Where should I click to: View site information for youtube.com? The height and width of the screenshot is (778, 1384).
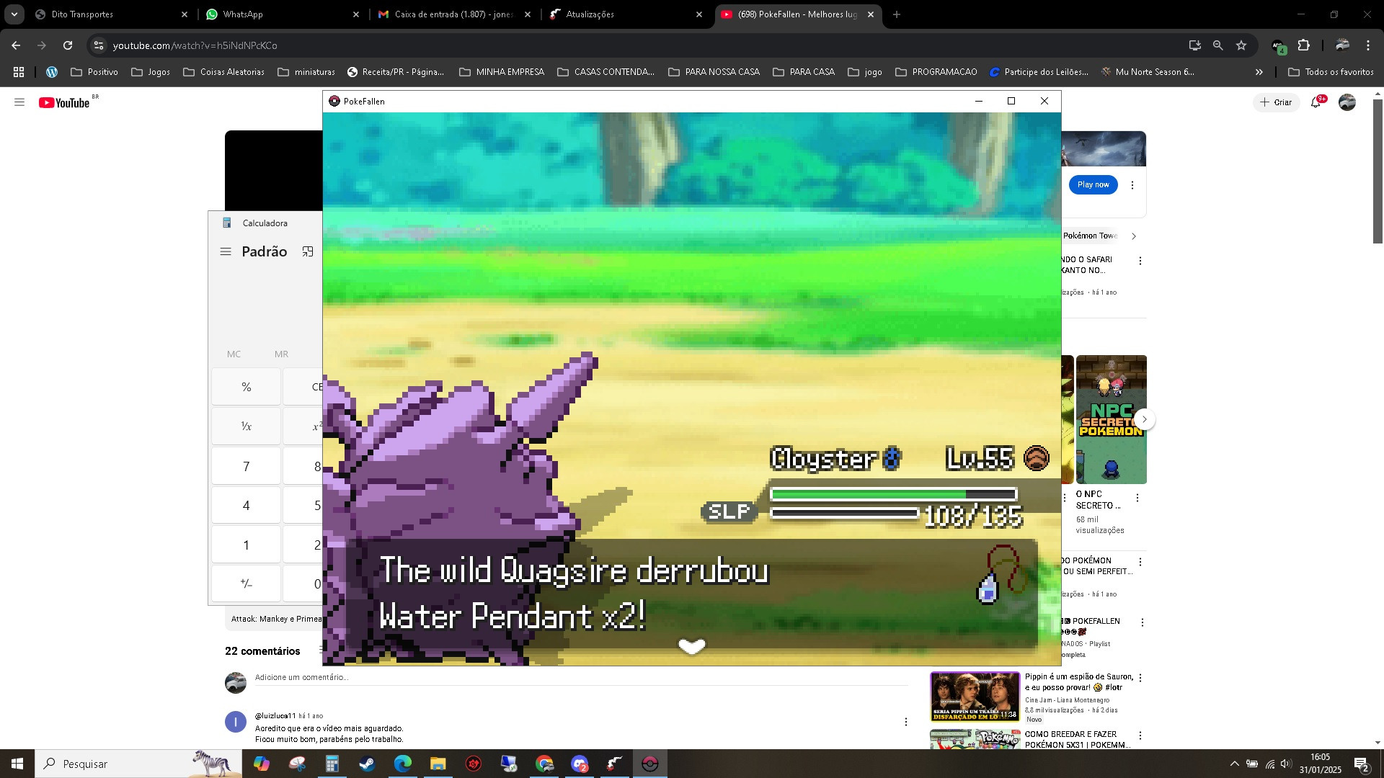[99, 45]
